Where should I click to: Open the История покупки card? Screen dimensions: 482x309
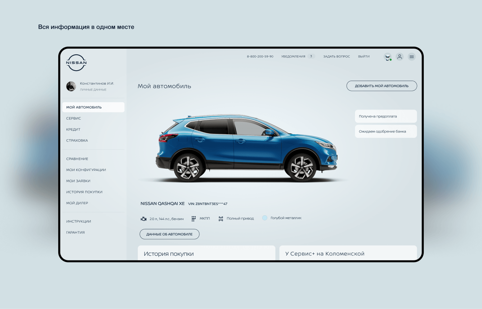(x=206, y=253)
